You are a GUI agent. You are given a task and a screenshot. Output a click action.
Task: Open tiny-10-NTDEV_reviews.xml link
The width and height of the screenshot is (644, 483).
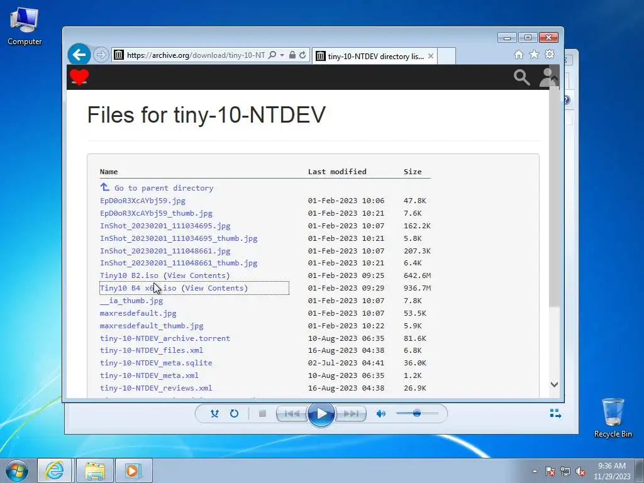click(x=156, y=388)
